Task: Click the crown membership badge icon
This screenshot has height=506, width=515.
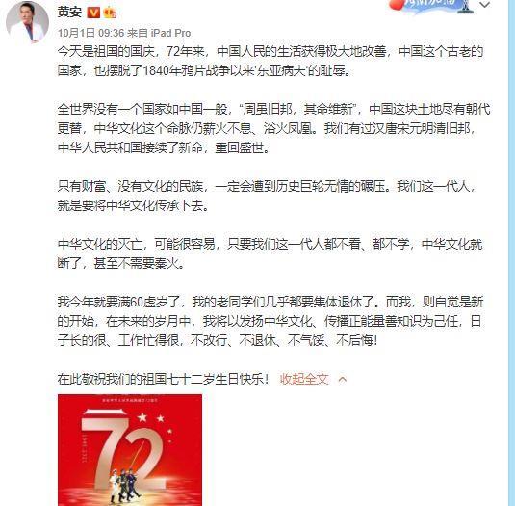Action: click(x=110, y=13)
